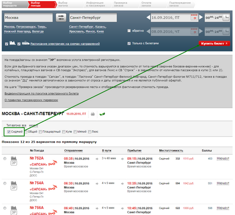Screen dimensions: 235x215
Task: Select train № 752А radio button
Action: (5, 159)
